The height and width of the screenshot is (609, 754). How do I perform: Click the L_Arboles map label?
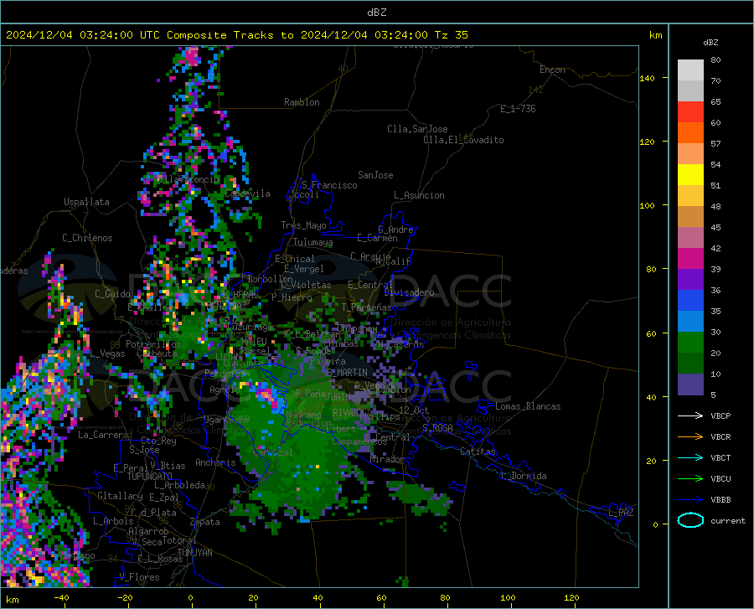click(x=113, y=521)
